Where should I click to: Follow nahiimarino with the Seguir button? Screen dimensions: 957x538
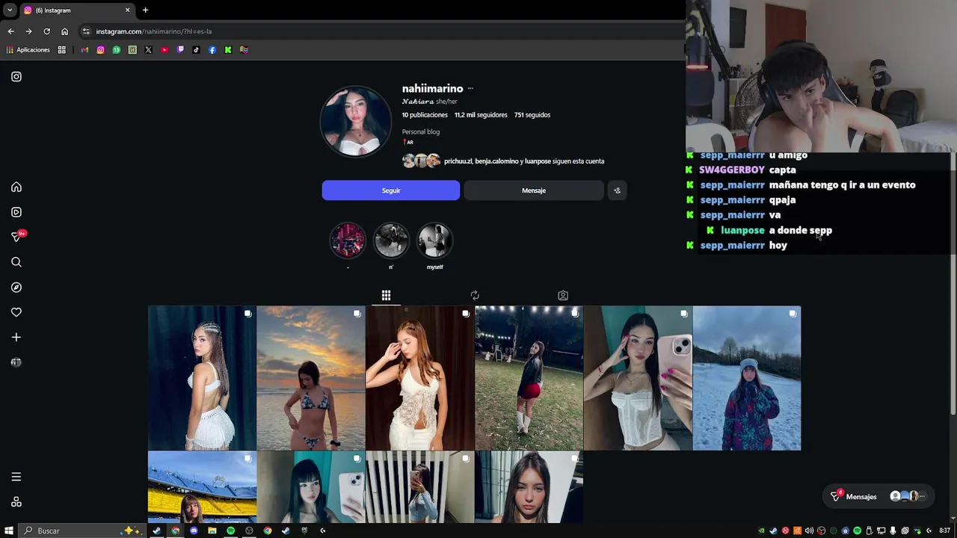coord(391,191)
